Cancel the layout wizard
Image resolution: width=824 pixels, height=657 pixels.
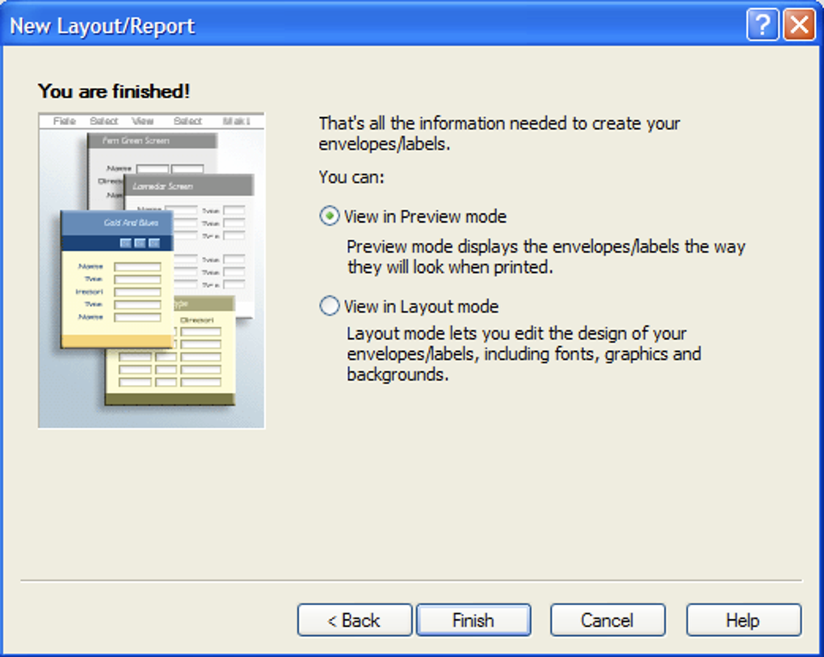coord(607,620)
